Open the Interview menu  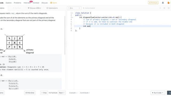[27, 3]
